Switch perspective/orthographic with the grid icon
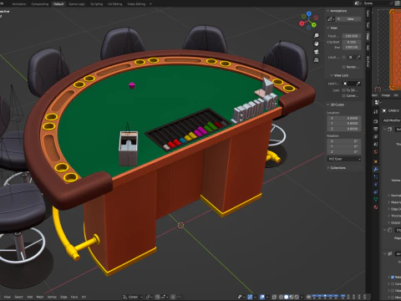This screenshot has width=401, height=301. (317, 60)
